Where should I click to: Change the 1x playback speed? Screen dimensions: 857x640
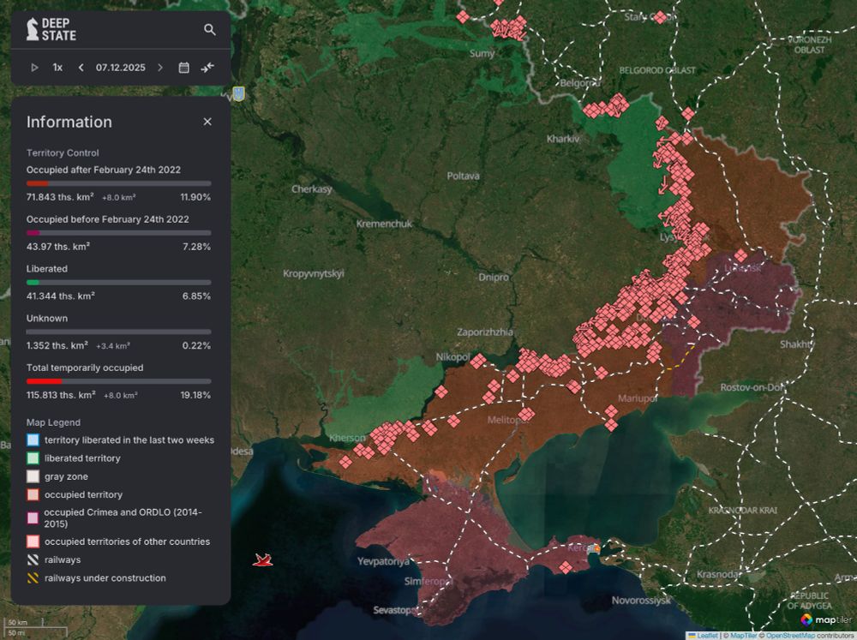pos(57,68)
